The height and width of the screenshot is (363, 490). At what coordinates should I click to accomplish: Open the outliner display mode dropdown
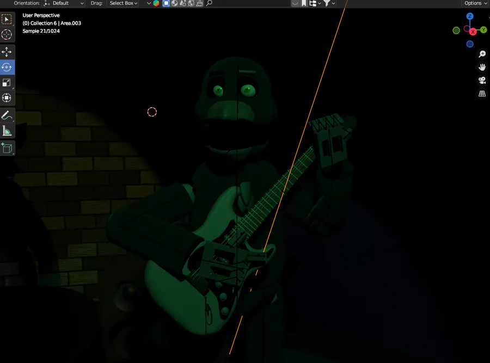pos(315,3)
